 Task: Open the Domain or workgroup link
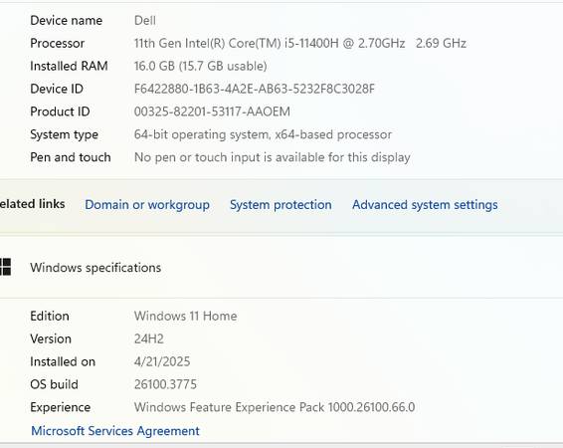pos(147,205)
